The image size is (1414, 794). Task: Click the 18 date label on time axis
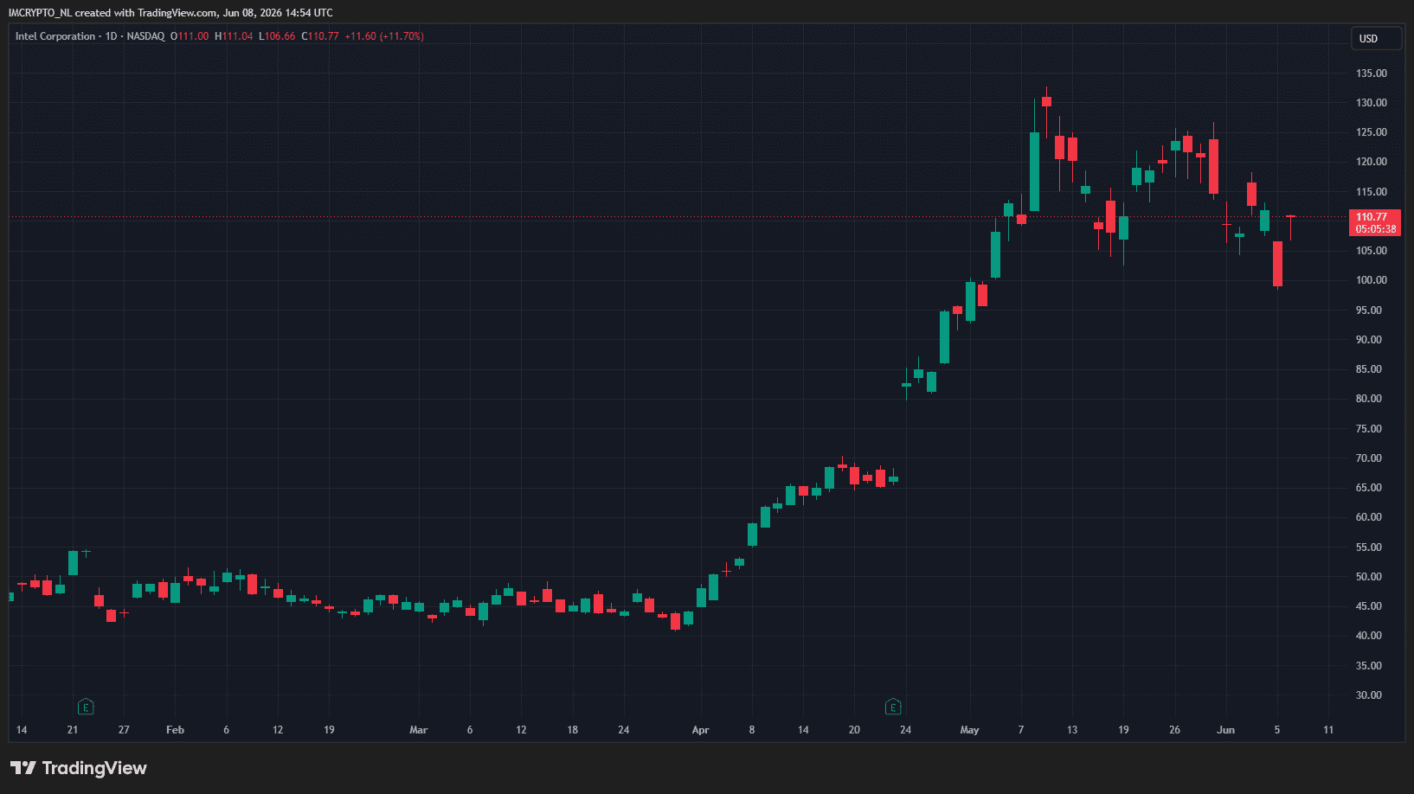click(x=573, y=730)
